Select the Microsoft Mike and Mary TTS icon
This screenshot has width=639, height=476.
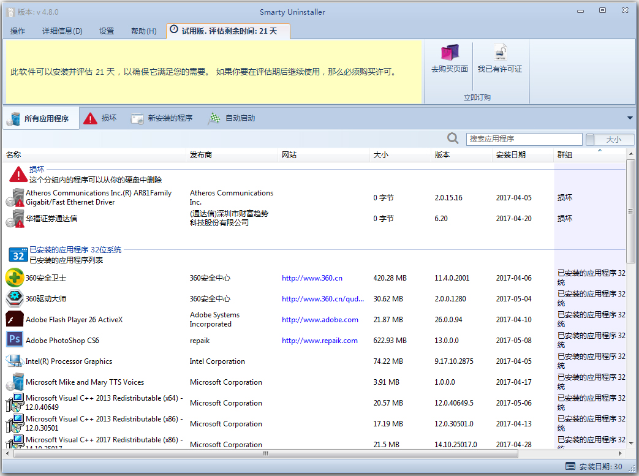15,382
